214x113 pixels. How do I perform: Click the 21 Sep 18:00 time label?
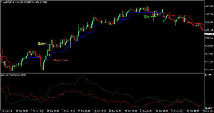pyautogui.click(x=162, y=111)
